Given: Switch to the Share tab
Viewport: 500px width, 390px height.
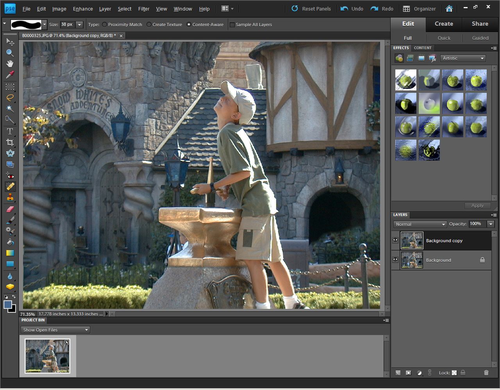Looking at the screenshot, I should point(480,24).
